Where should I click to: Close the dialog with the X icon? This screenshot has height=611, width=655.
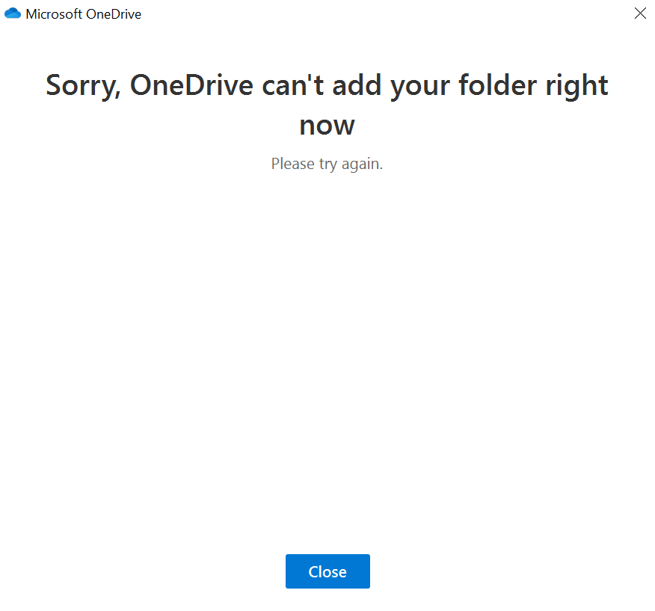point(640,13)
